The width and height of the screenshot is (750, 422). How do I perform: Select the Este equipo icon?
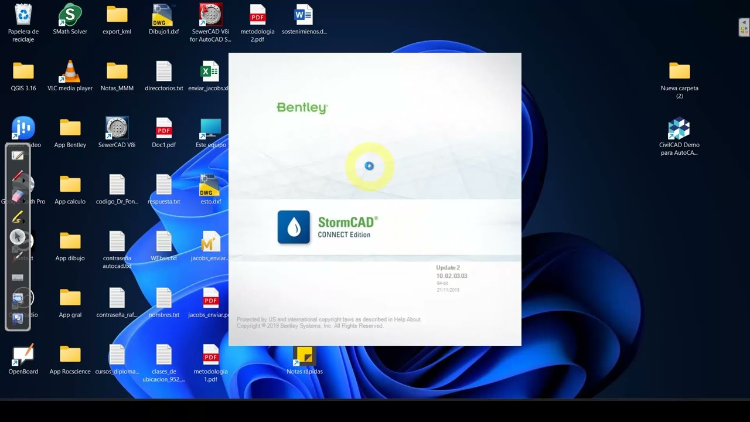(211, 133)
